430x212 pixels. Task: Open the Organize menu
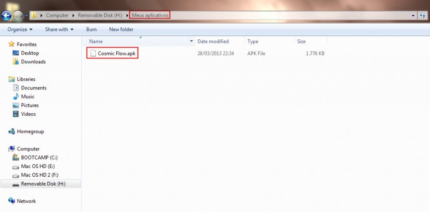(20, 29)
